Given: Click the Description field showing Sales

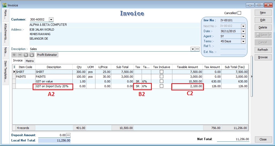Looking at the screenshot, I should click(x=110, y=49).
